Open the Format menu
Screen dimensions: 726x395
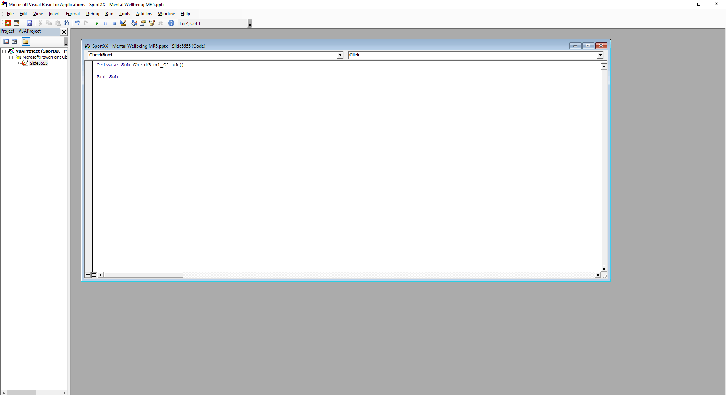point(73,14)
